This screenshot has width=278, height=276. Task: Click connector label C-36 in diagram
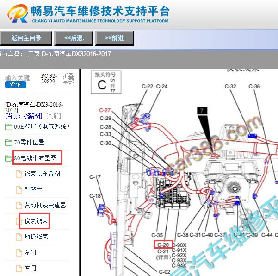tap(254, 86)
